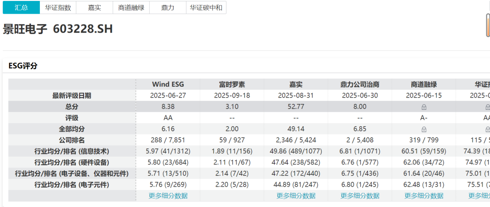Viewport: 490px width, 207px height.
Task: Select the 富时罗素 column header
Action: pos(232,84)
